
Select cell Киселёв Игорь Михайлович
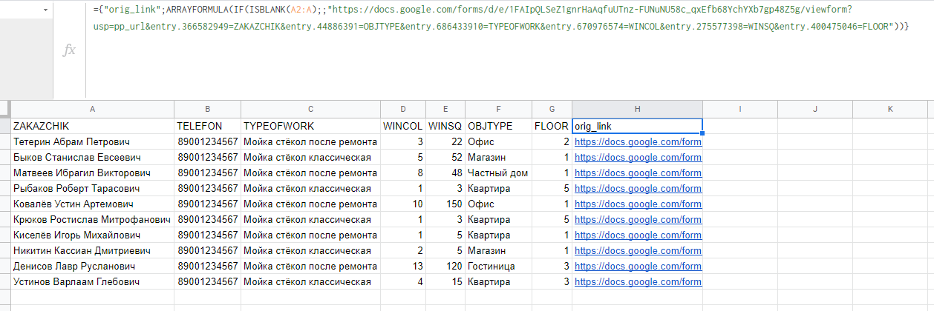coord(92,235)
